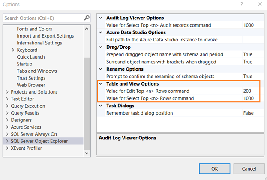Select Fonts and Colors item
The width and height of the screenshot is (267, 180).
34,29
